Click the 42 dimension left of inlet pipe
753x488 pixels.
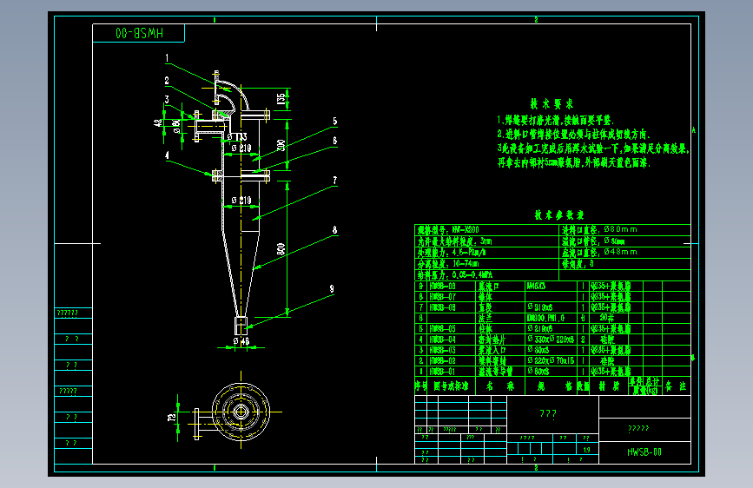tap(158, 123)
